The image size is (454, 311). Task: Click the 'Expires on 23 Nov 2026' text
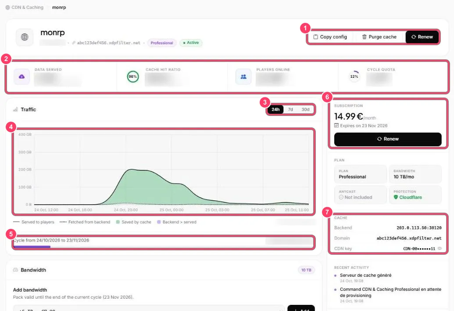click(x=364, y=126)
